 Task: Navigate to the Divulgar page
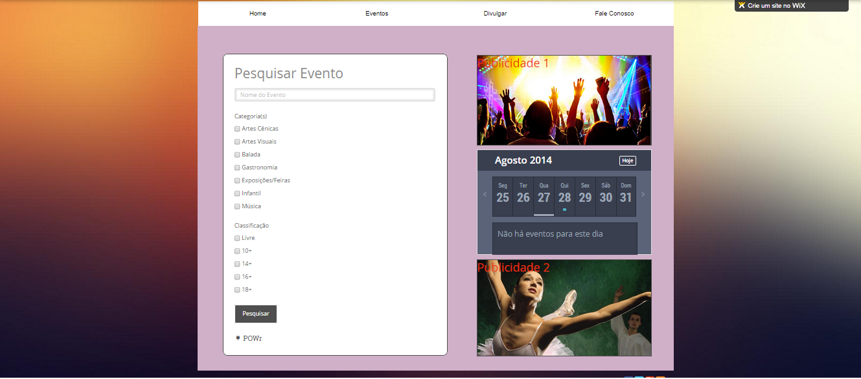(495, 14)
